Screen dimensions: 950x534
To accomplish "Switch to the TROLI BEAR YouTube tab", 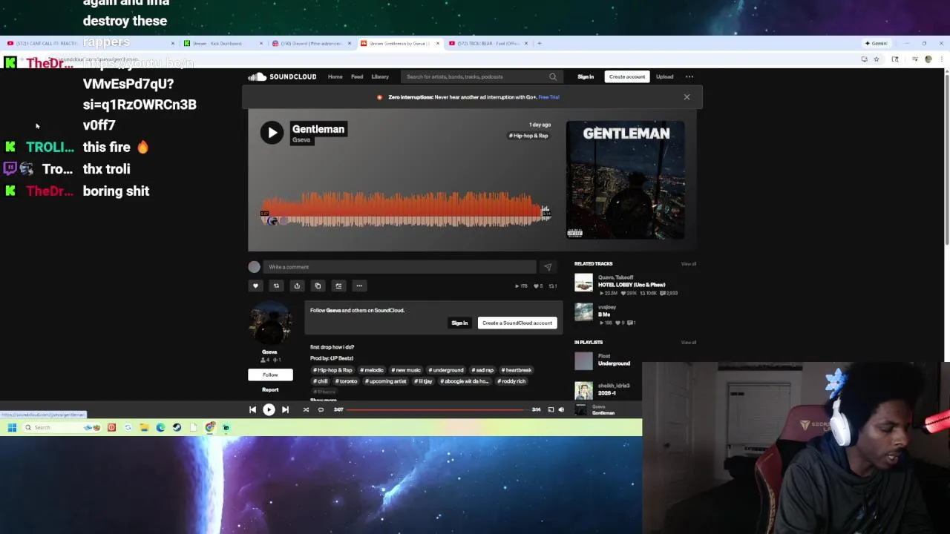I will [x=488, y=43].
